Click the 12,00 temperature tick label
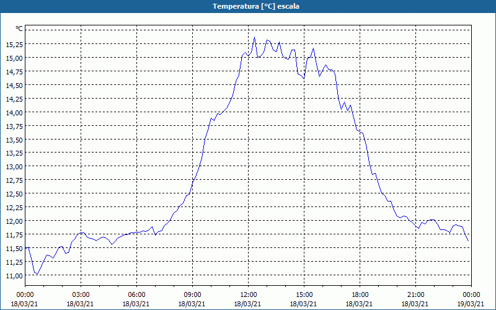 click(14, 221)
